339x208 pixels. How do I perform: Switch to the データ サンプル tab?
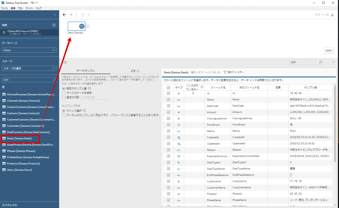coord(86,71)
